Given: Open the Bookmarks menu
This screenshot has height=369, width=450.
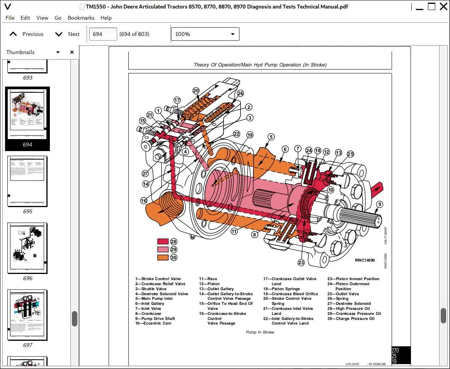Looking at the screenshot, I should pos(81,18).
